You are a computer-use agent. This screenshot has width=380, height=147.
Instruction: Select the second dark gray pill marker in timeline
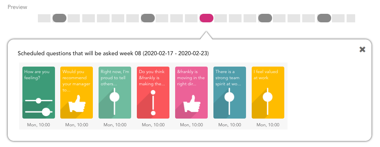(148, 18)
